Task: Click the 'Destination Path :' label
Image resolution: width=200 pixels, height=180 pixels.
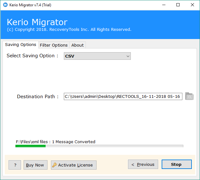Action: pos(38,97)
